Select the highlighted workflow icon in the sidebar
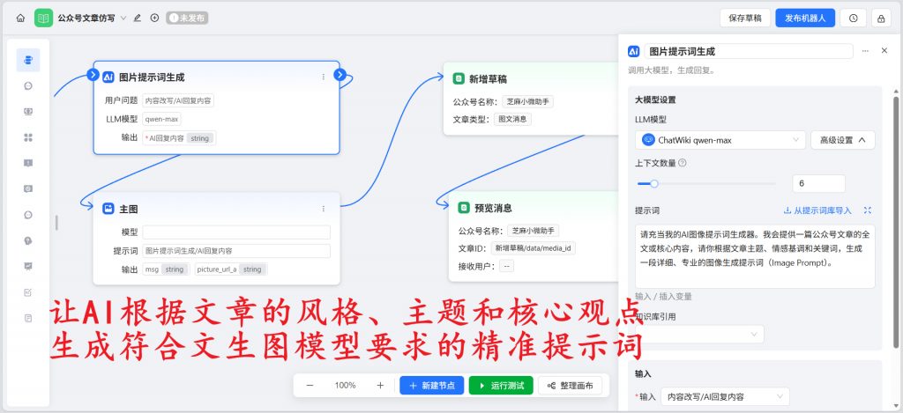This screenshot has height=413, width=903. [x=28, y=60]
